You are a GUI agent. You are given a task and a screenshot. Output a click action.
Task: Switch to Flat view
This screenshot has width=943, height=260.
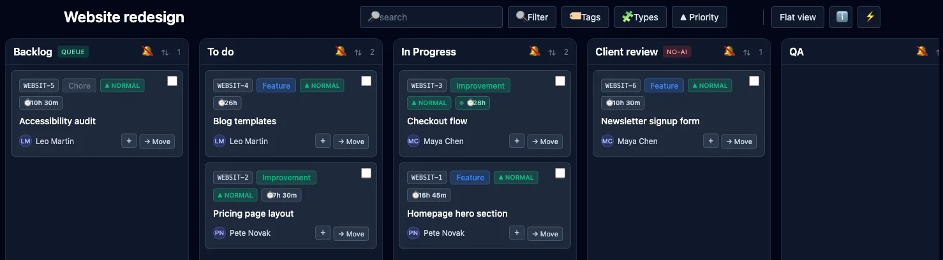tap(798, 17)
